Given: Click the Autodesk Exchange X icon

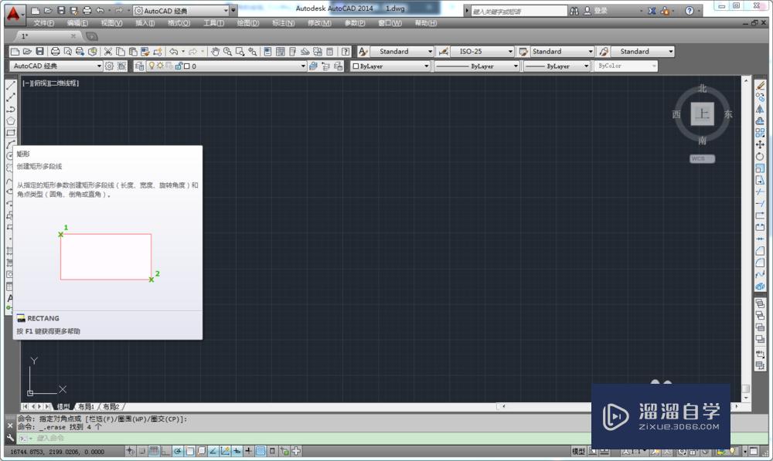Looking at the screenshot, I should coord(652,11).
